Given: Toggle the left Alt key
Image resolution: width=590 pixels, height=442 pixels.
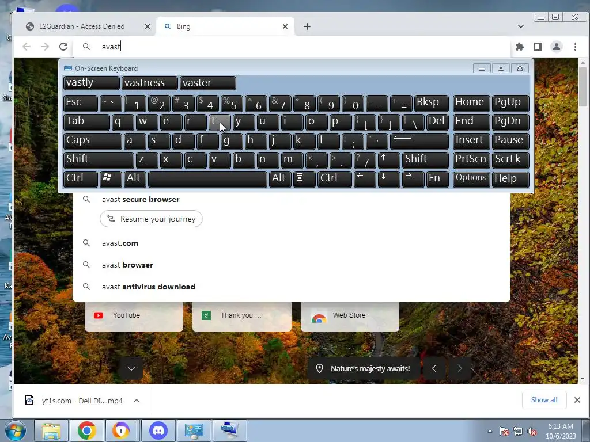Looking at the screenshot, I should click(135, 180).
